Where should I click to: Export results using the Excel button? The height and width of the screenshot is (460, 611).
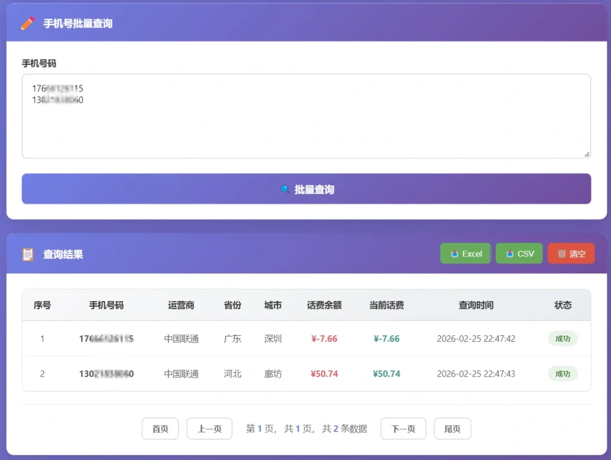coord(465,253)
